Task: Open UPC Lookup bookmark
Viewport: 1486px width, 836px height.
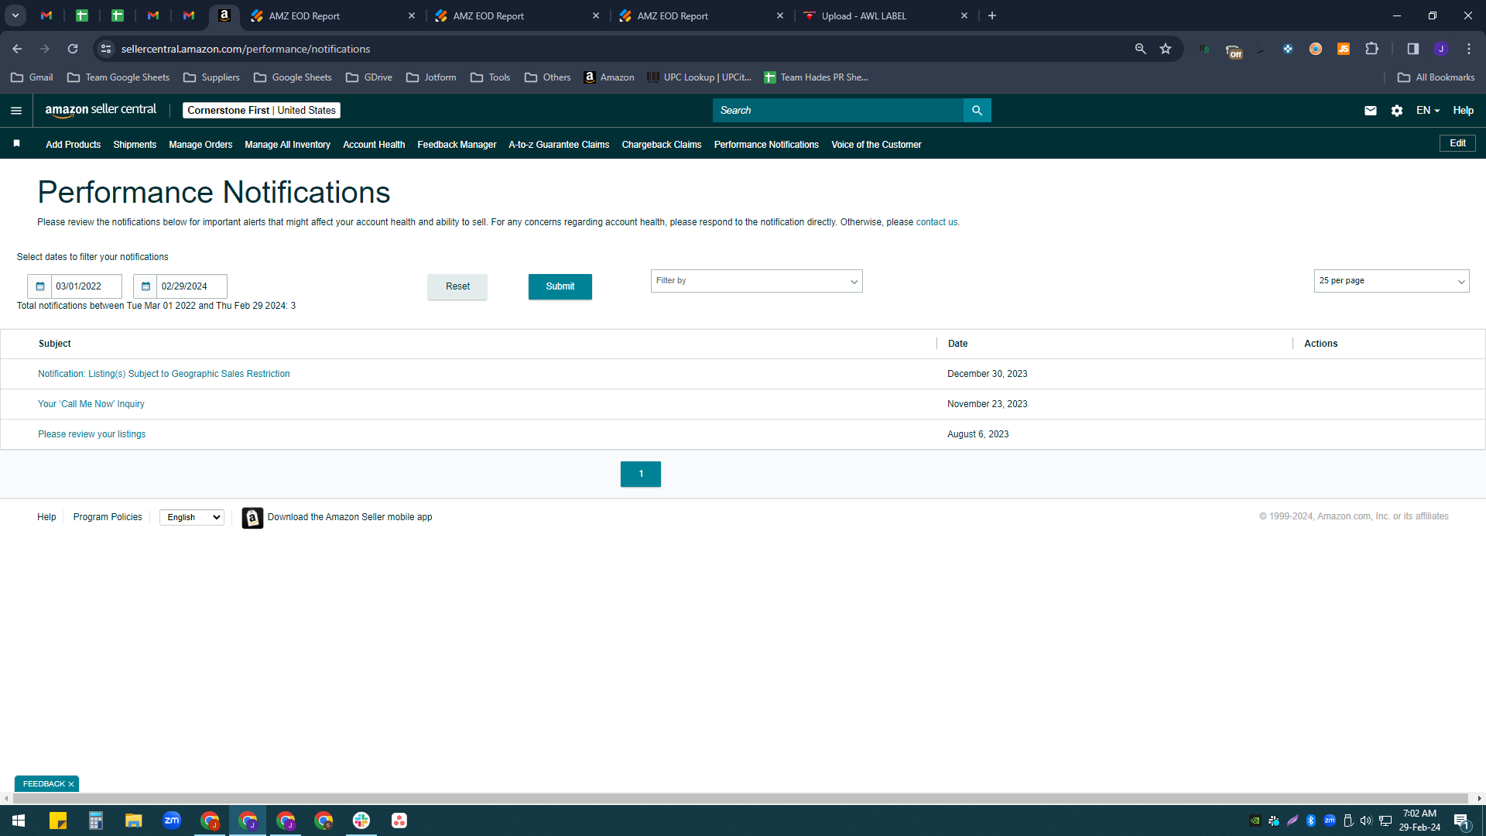Action: pyautogui.click(x=699, y=77)
